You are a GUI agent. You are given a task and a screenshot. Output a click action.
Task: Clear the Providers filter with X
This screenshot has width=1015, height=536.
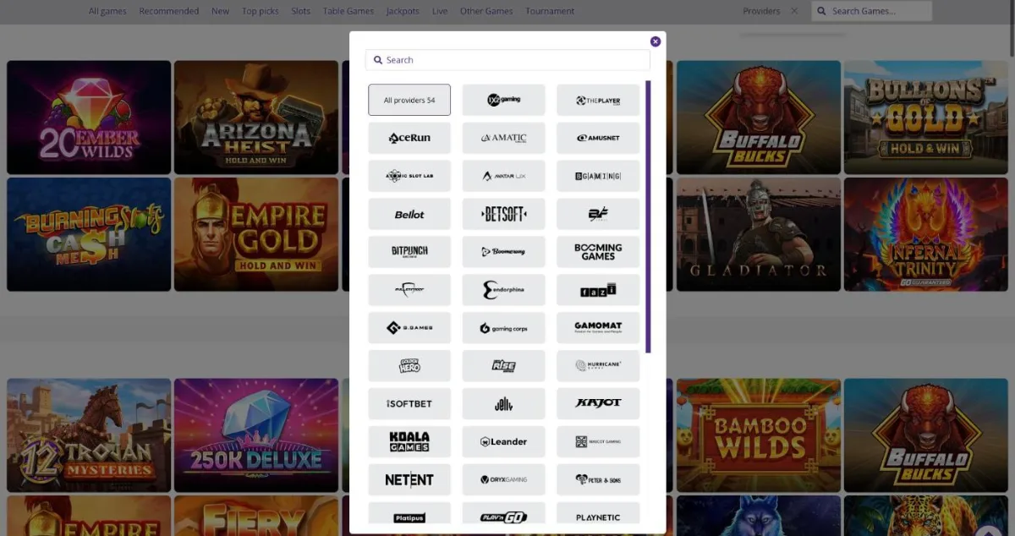click(794, 11)
